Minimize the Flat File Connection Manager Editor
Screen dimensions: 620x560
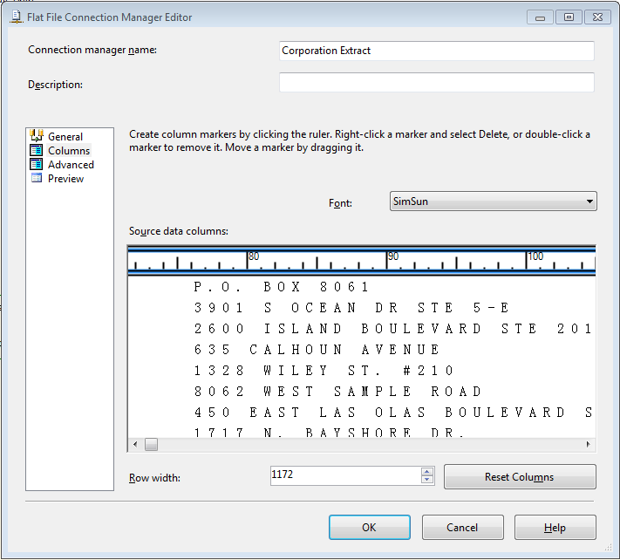click(x=540, y=17)
